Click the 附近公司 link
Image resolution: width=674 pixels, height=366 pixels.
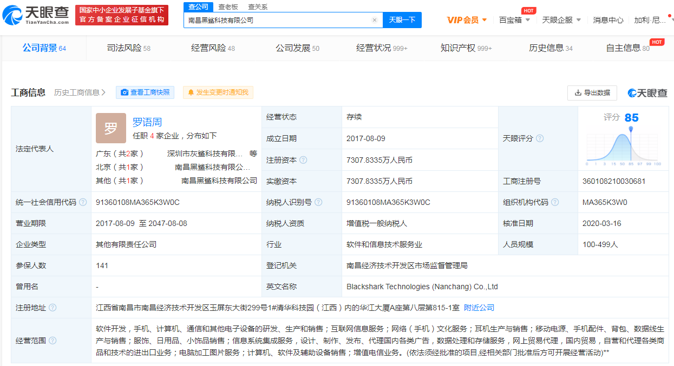(x=479, y=308)
